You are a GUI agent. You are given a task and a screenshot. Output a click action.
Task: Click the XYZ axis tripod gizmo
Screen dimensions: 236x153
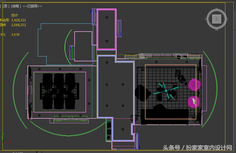point(7,138)
